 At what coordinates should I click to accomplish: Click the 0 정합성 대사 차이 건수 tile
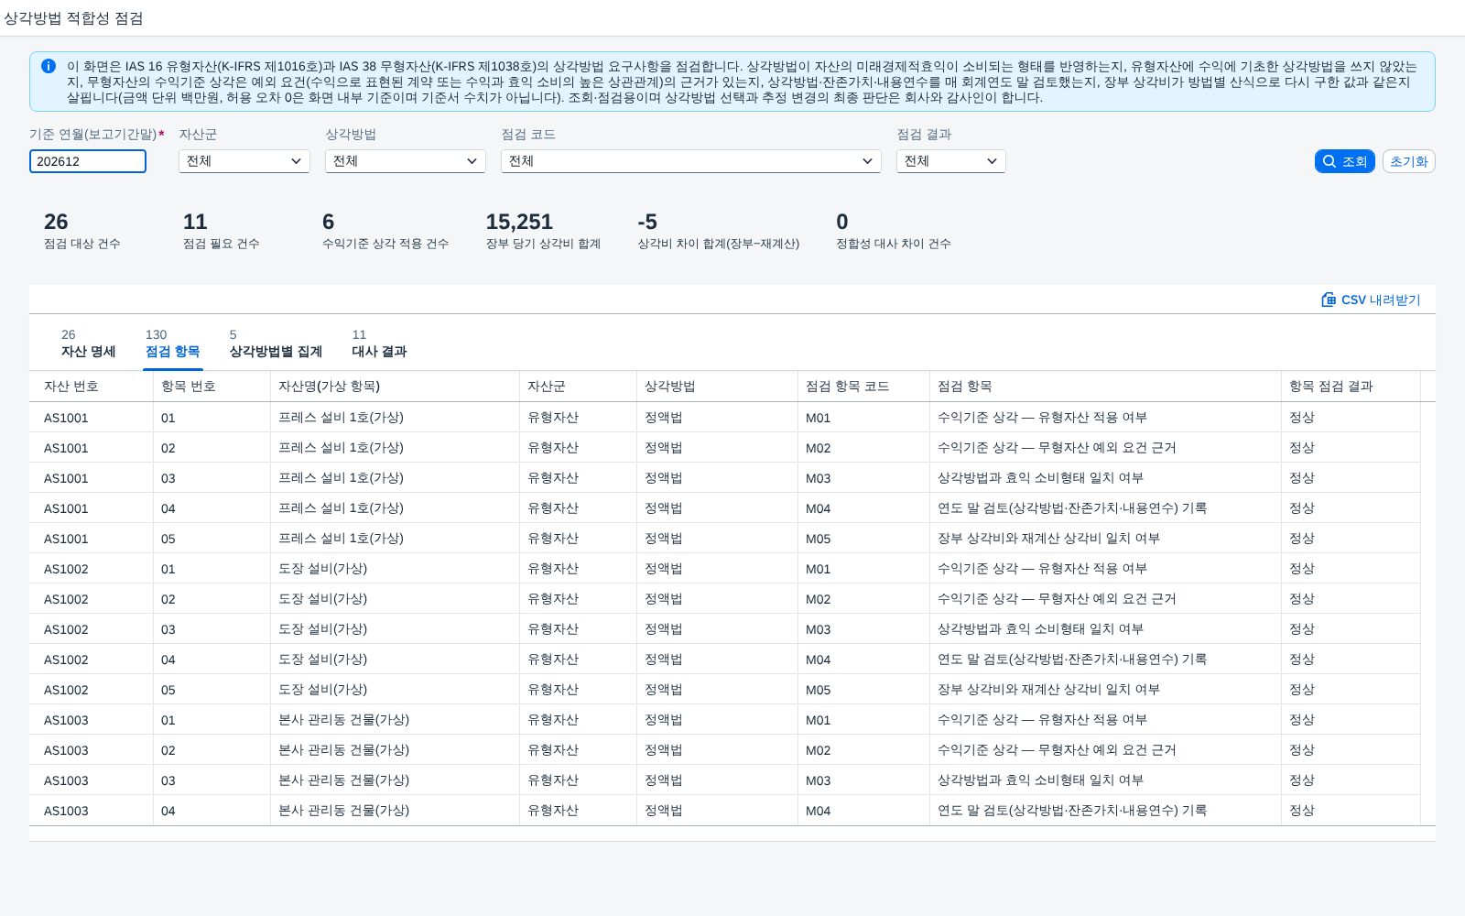(894, 231)
